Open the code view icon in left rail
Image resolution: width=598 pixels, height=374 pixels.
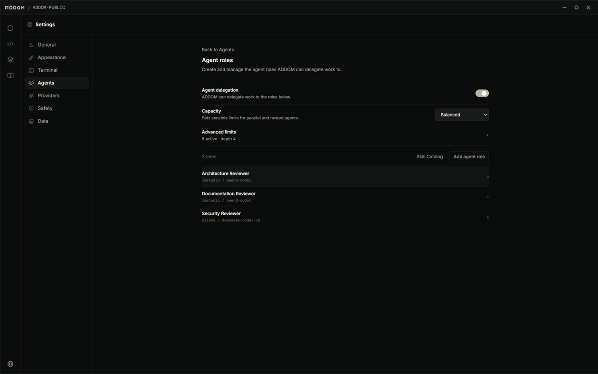click(10, 44)
